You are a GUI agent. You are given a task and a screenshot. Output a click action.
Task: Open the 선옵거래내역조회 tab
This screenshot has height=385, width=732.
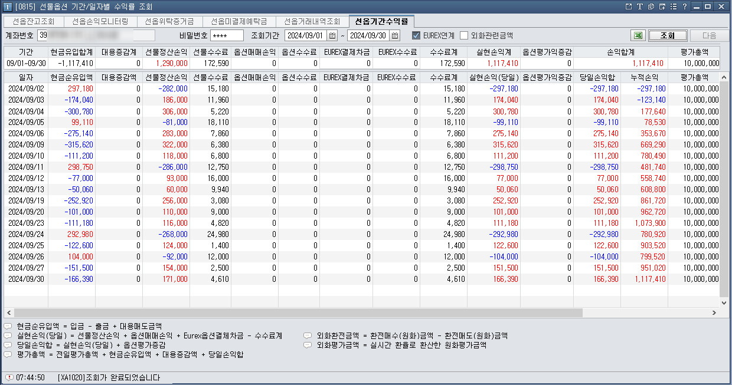[x=312, y=21]
